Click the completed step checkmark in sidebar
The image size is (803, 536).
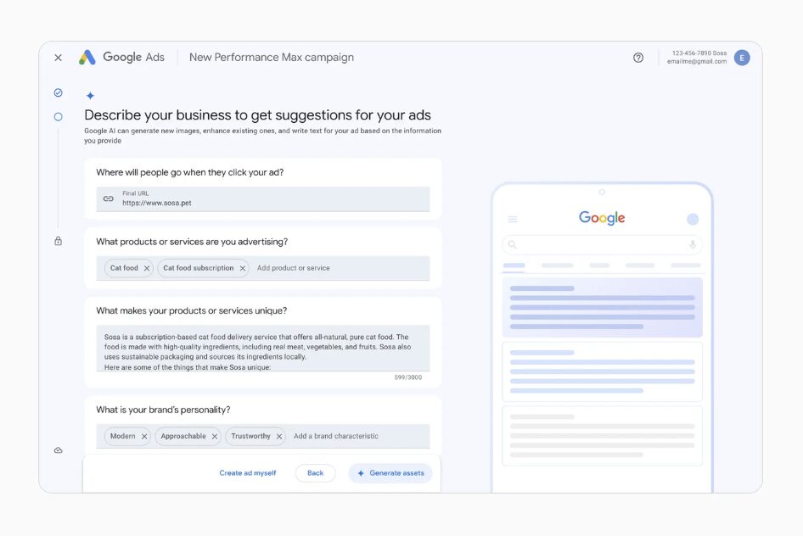click(x=58, y=92)
